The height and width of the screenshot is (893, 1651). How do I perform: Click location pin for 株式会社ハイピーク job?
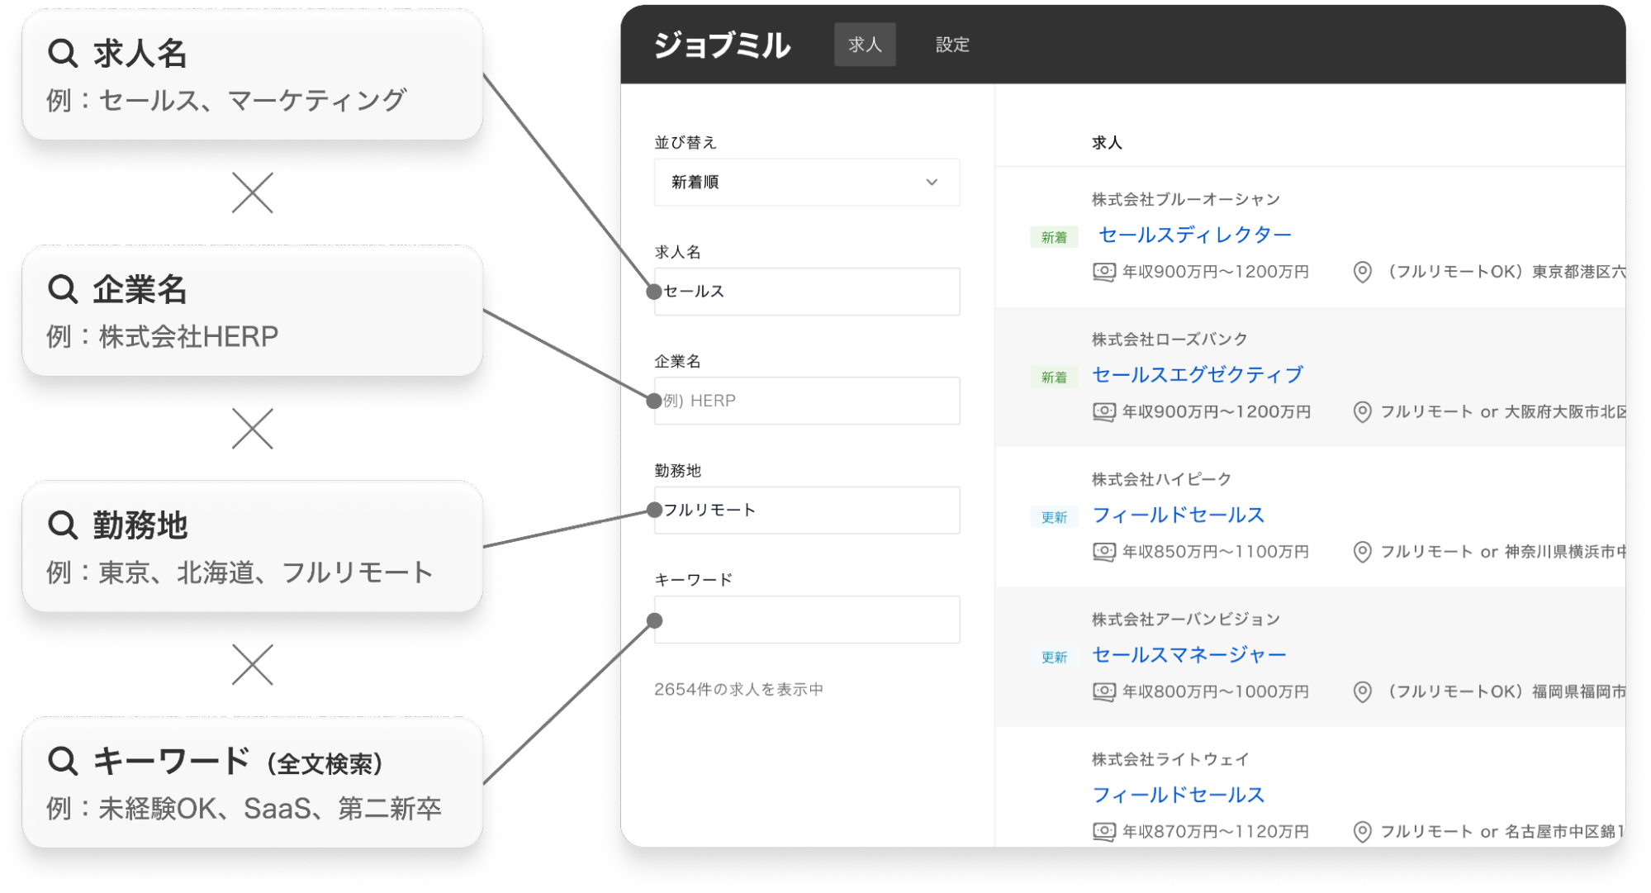(1362, 552)
